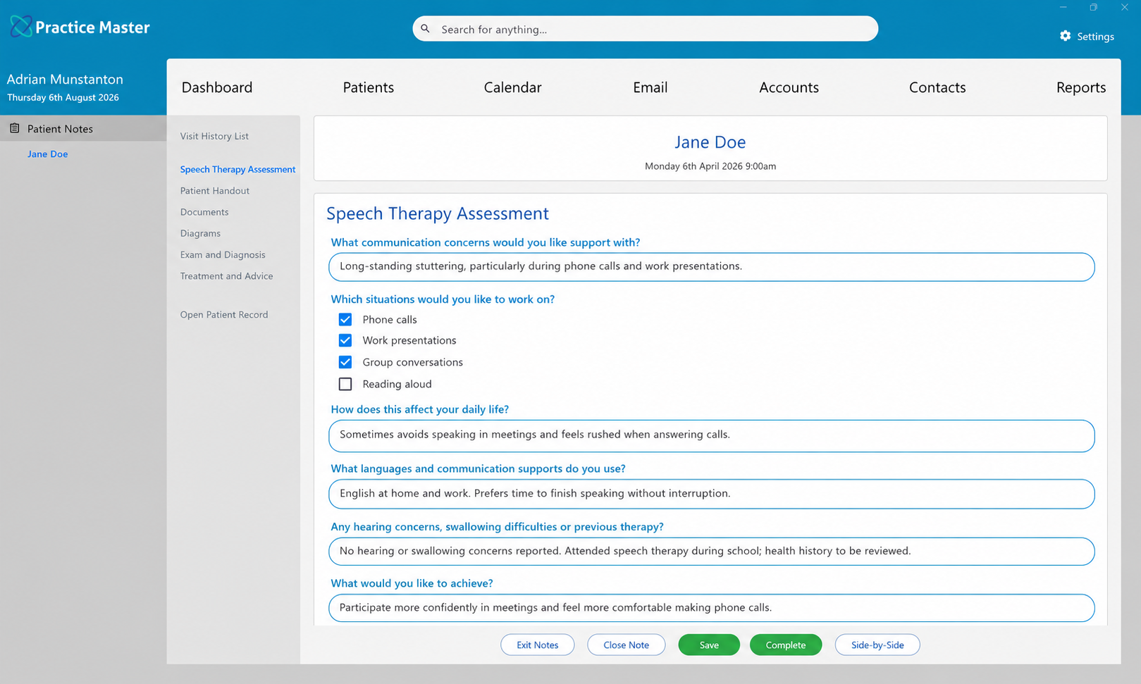Click the Exit Notes button
The image size is (1141, 684).
tap(538, 645)
